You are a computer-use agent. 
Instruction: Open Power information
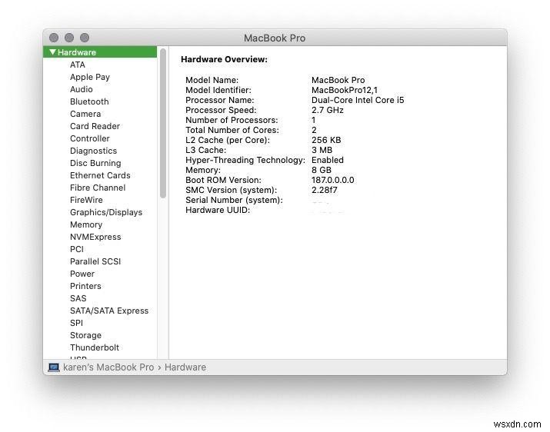(82, 274)
